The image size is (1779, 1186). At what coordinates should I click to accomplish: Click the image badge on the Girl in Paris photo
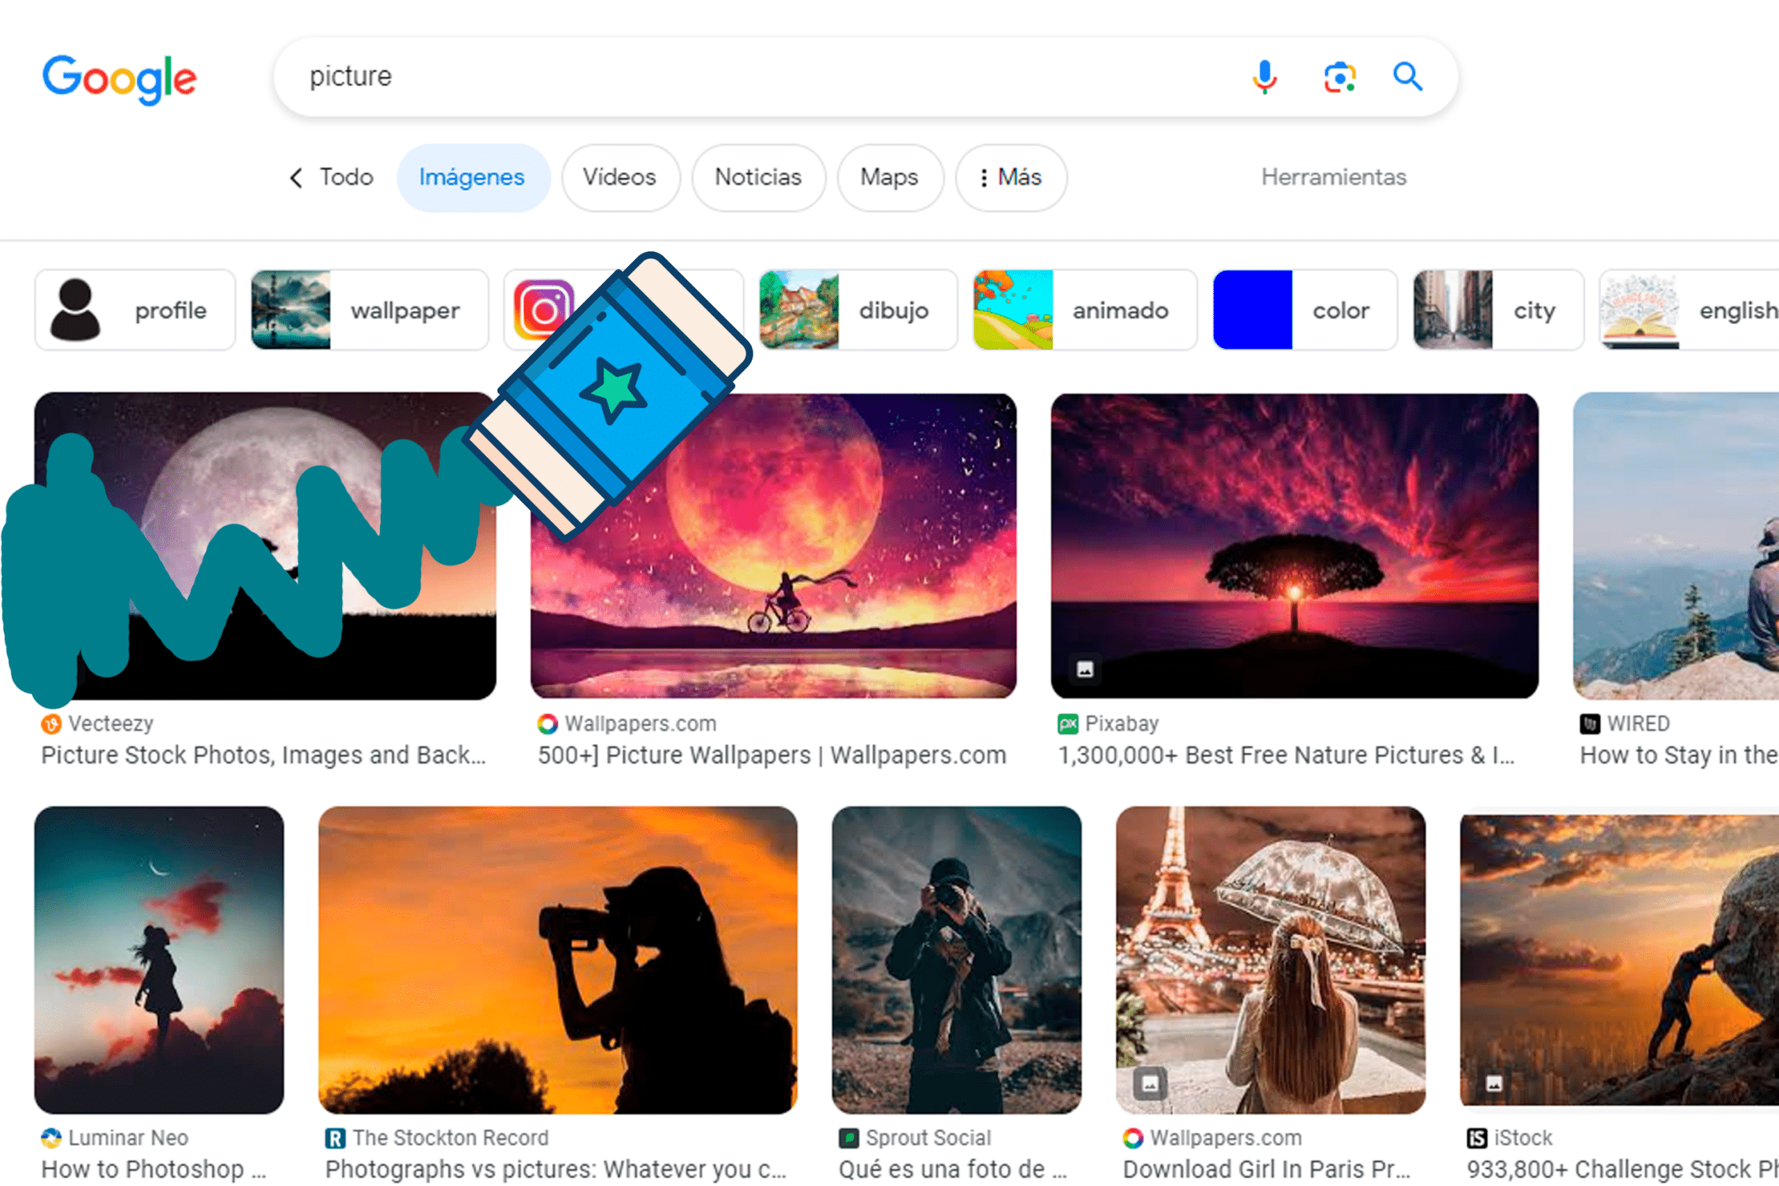click(x=1149, y=1084)
